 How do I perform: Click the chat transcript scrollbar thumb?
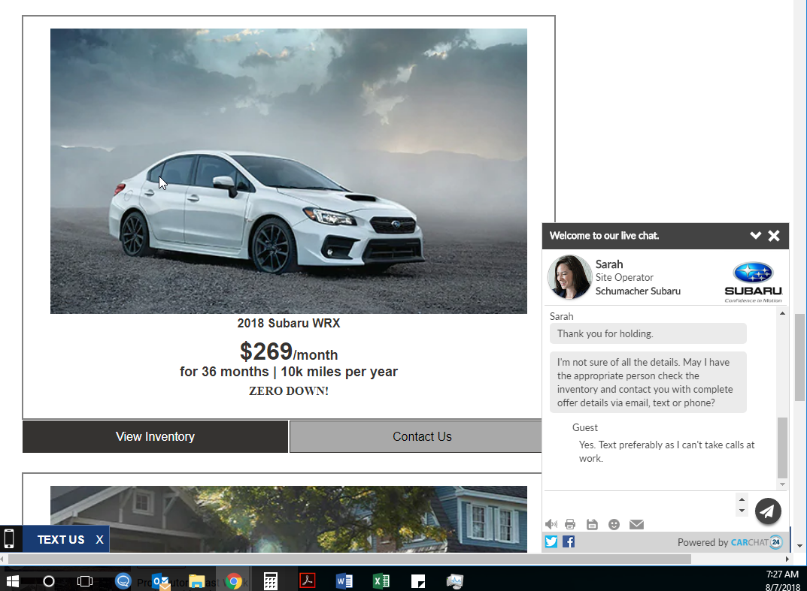(782, 448)
